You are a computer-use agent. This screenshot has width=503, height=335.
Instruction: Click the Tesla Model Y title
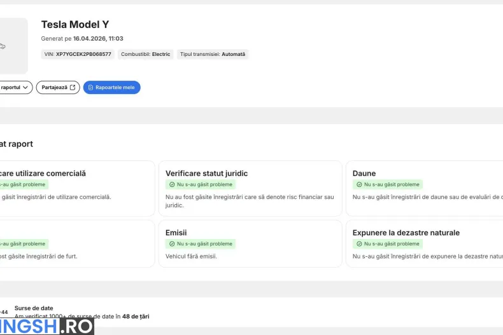75,25
